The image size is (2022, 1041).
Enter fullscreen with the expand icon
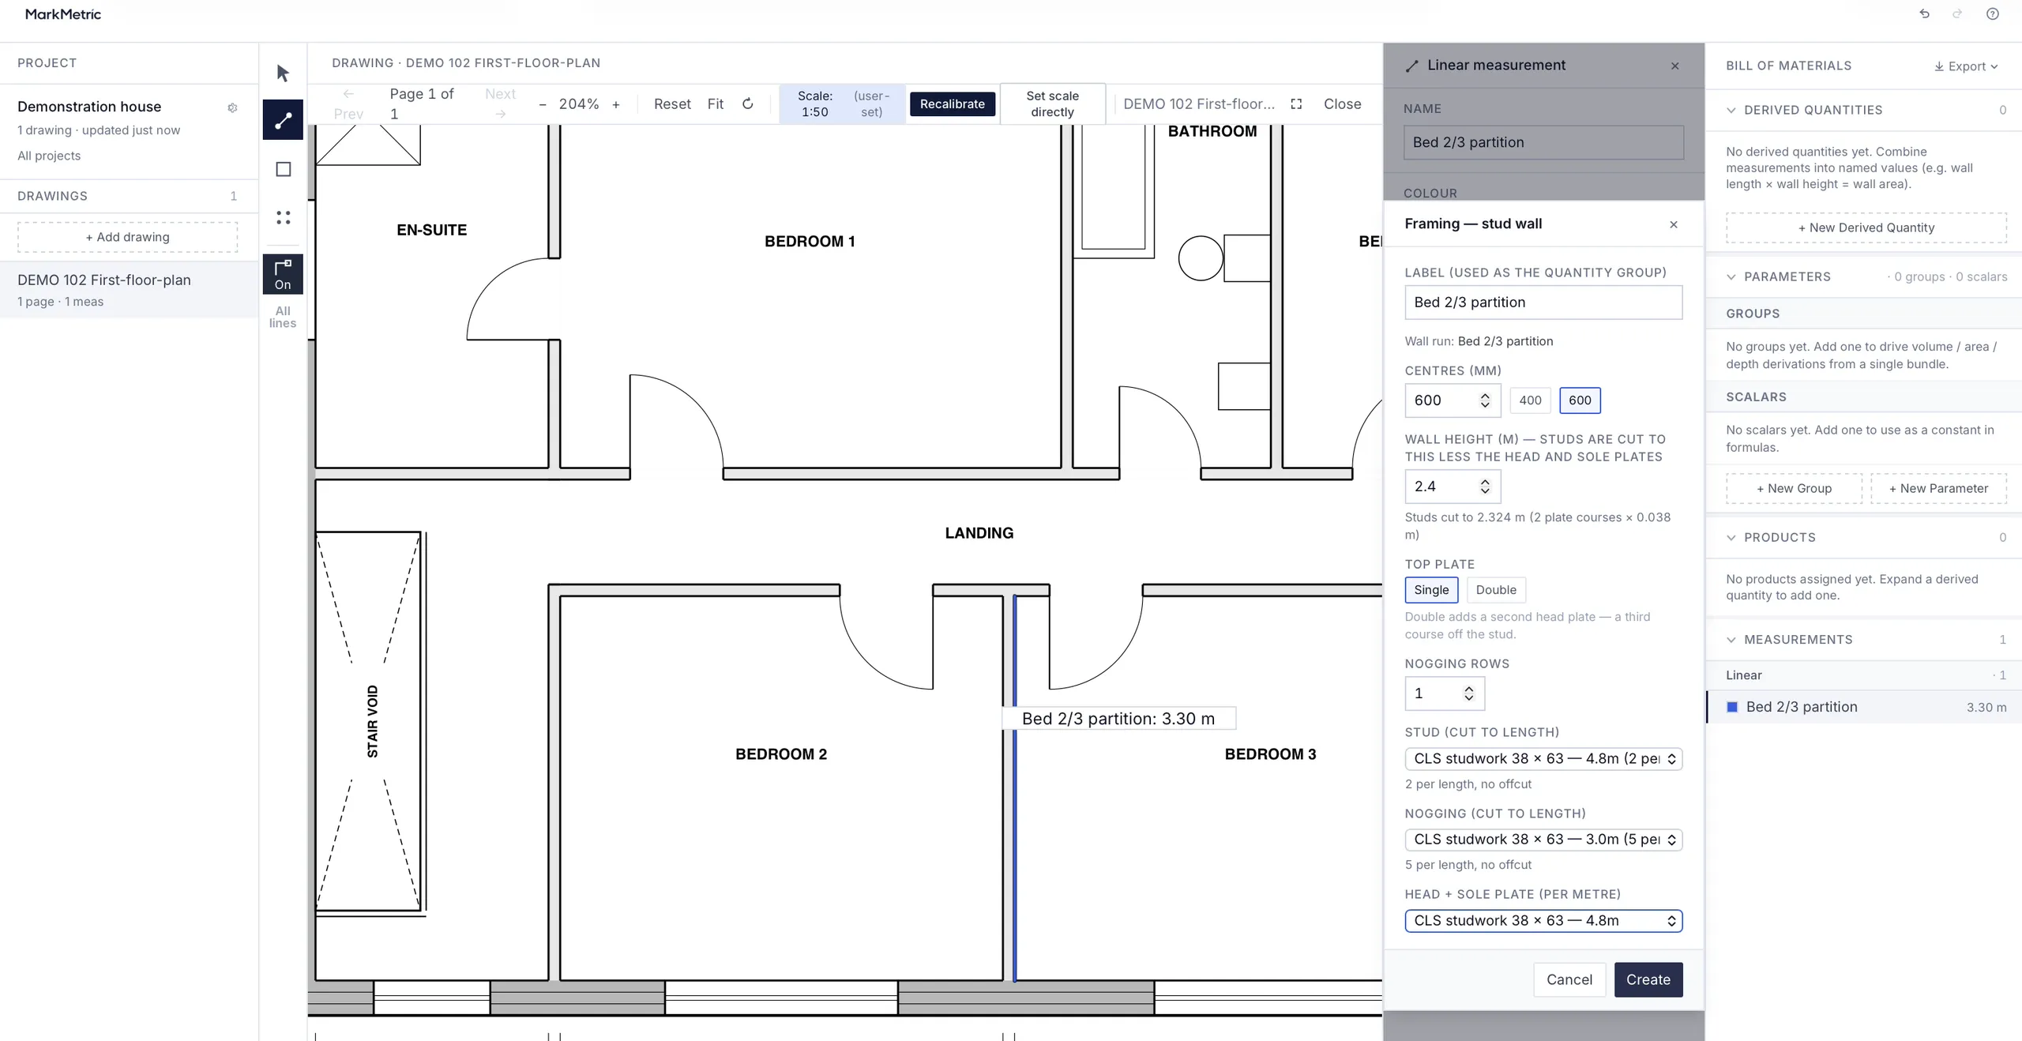pyautogui.click(x=1296, y=103)
